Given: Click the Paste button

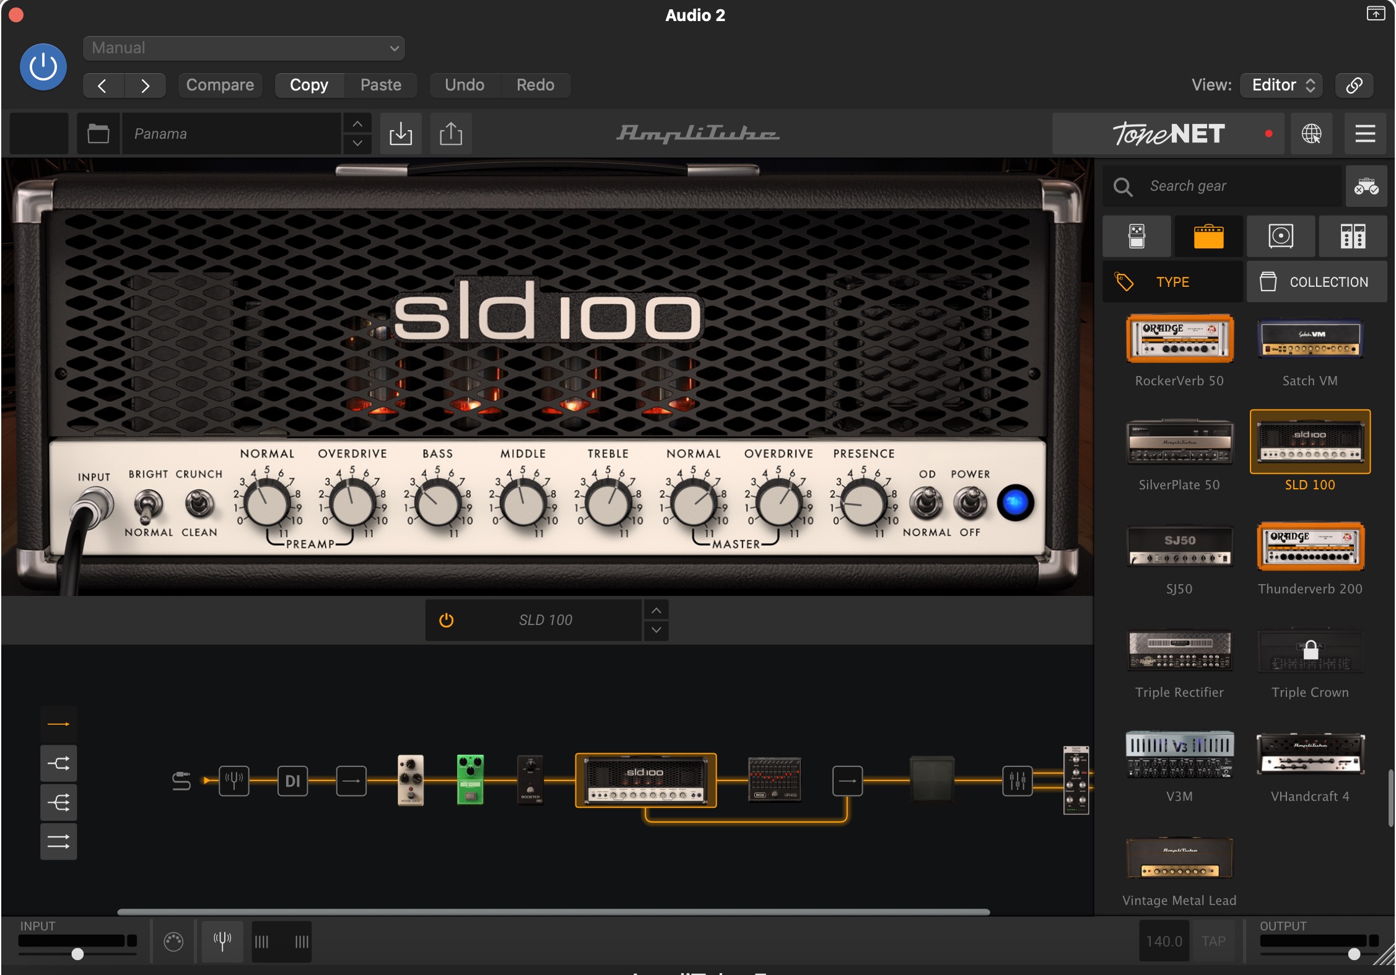Looking at the screenshot, I should pyautogui.click(x=381, y=85).
